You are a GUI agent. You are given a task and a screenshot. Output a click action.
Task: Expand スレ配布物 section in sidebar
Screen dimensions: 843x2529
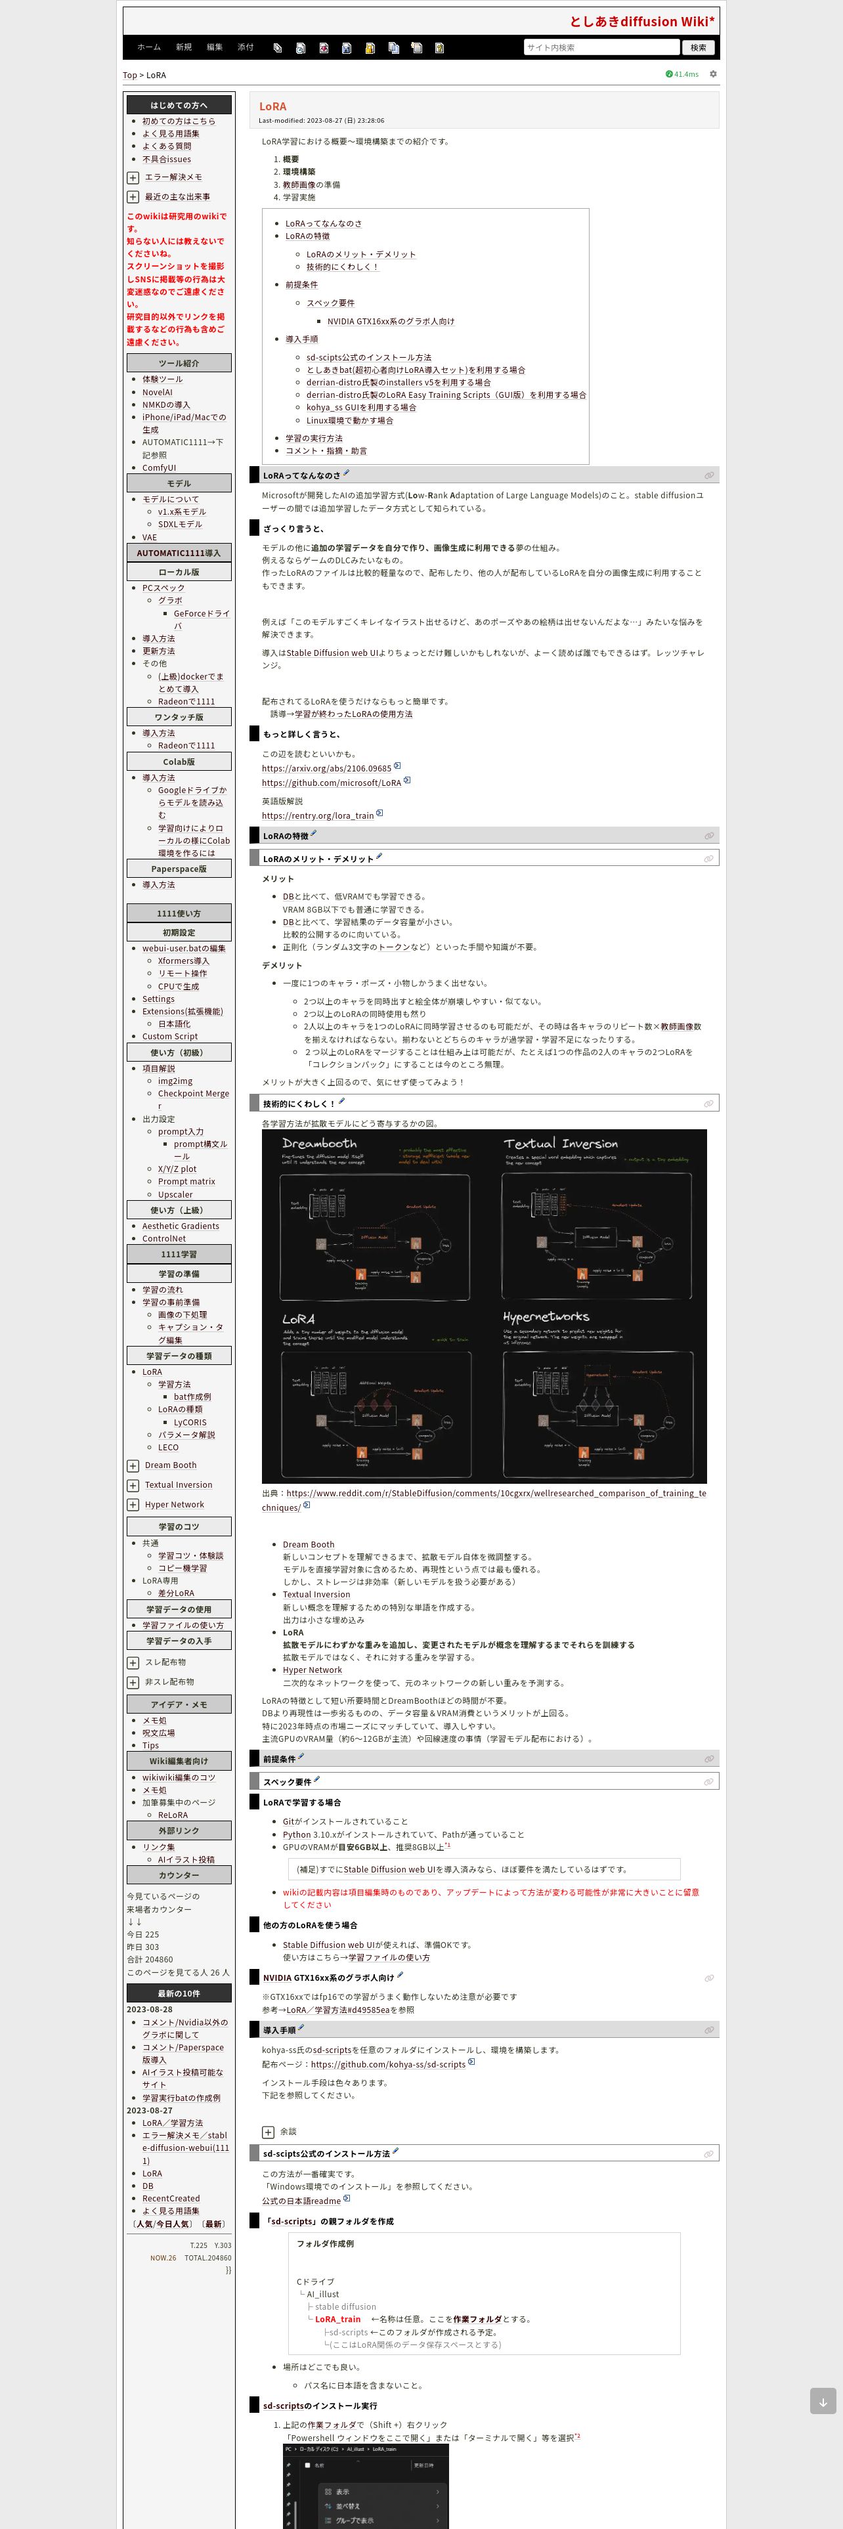click(x=133, y=1662)
